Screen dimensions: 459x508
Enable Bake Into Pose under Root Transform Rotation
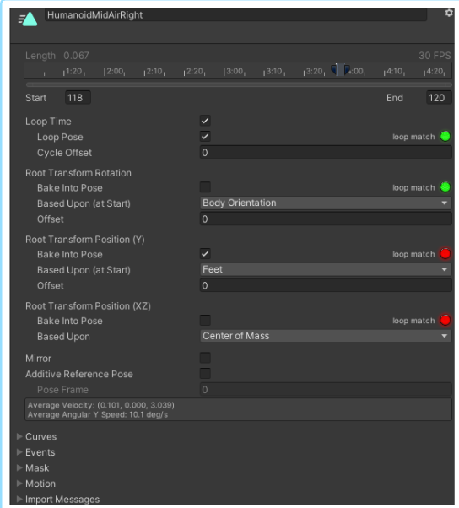(205, 187)
